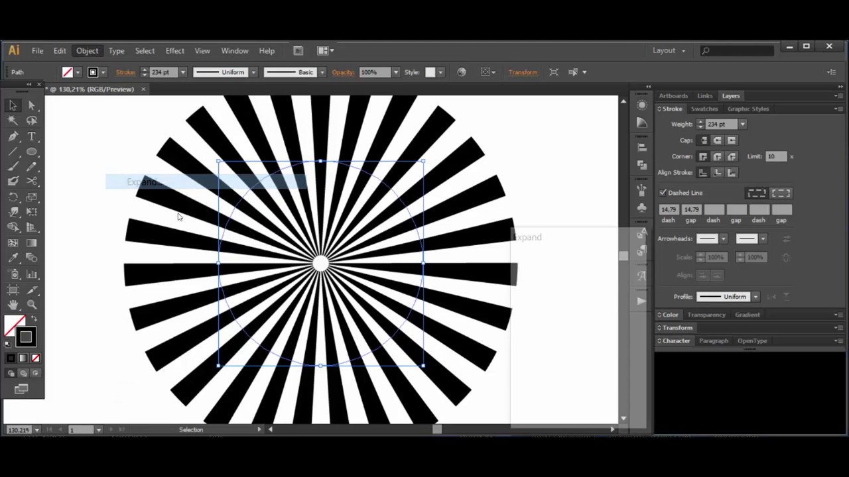Image resolution: width=849 pixels, height=477 pixels.
Task: Open the Layout switcher near the search bar
Action: tap(669, 50)
